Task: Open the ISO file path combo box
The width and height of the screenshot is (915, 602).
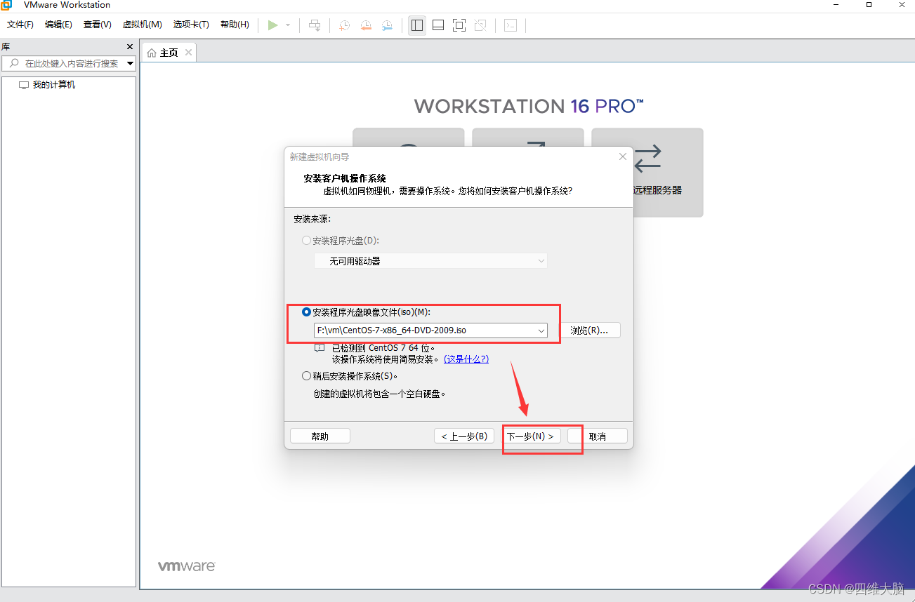Action: [x=430, y=330]
